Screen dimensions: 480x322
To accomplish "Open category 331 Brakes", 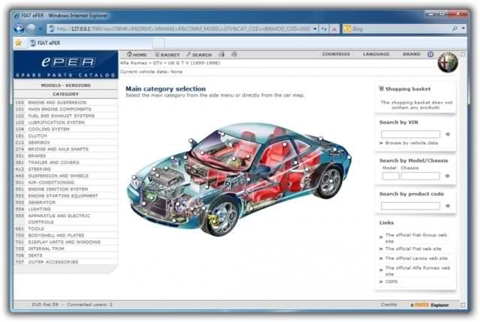I will (x=65, y=155).
